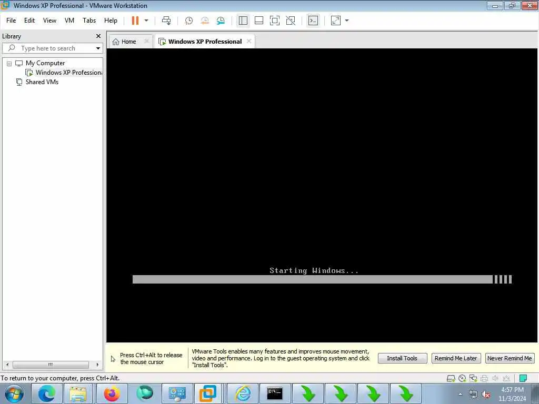Revert VM to previous snapshot

coord(205,21)
